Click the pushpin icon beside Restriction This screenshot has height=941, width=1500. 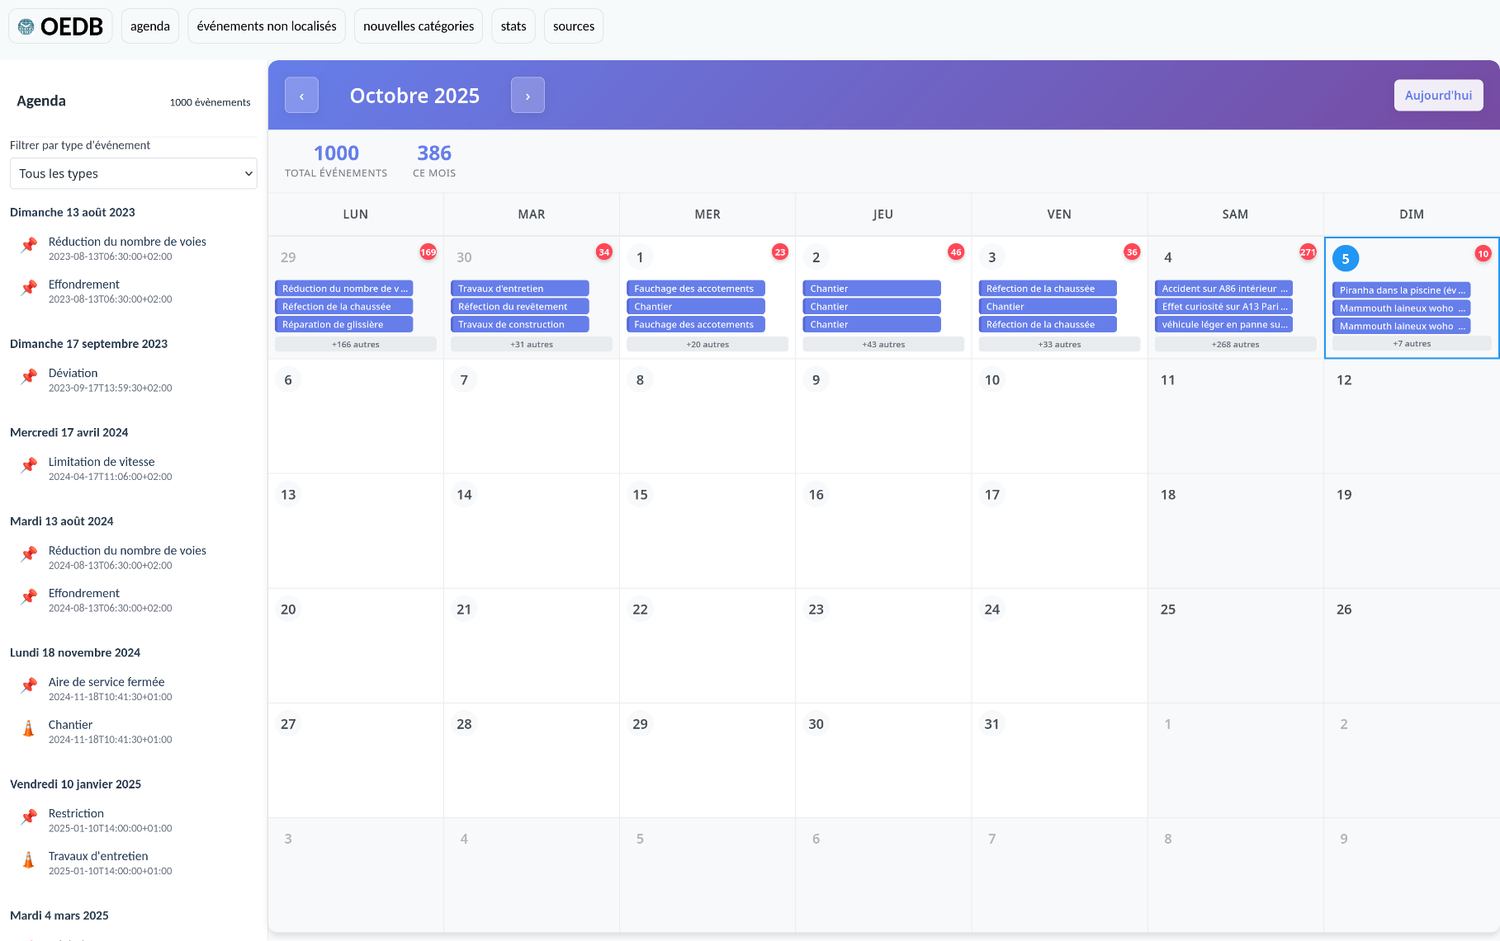(x=29, y=817)
